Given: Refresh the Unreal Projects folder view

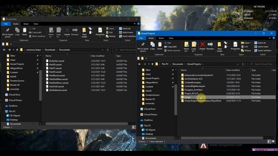Looking at the screenshot, I should point(243,64).
